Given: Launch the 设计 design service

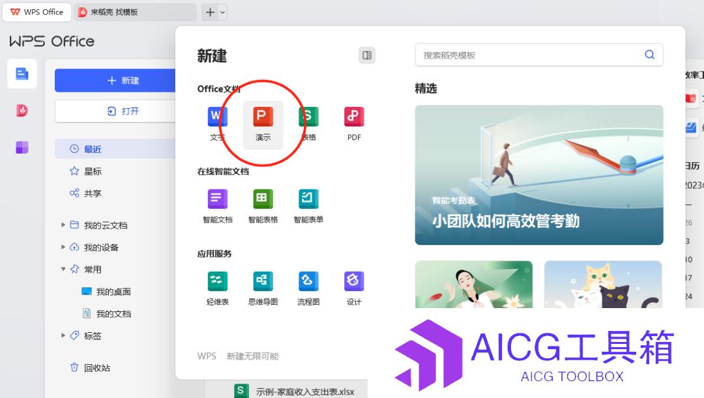Looking at the screenshot, I should pos(354,289).
